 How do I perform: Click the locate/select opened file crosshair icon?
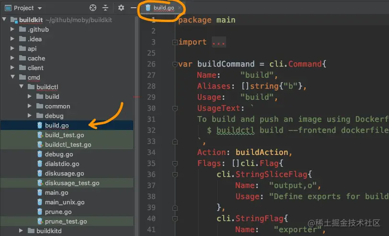point(93,8)
